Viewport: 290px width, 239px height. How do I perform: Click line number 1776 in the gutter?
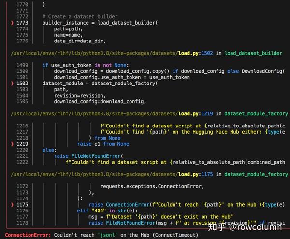pos(22,41)
